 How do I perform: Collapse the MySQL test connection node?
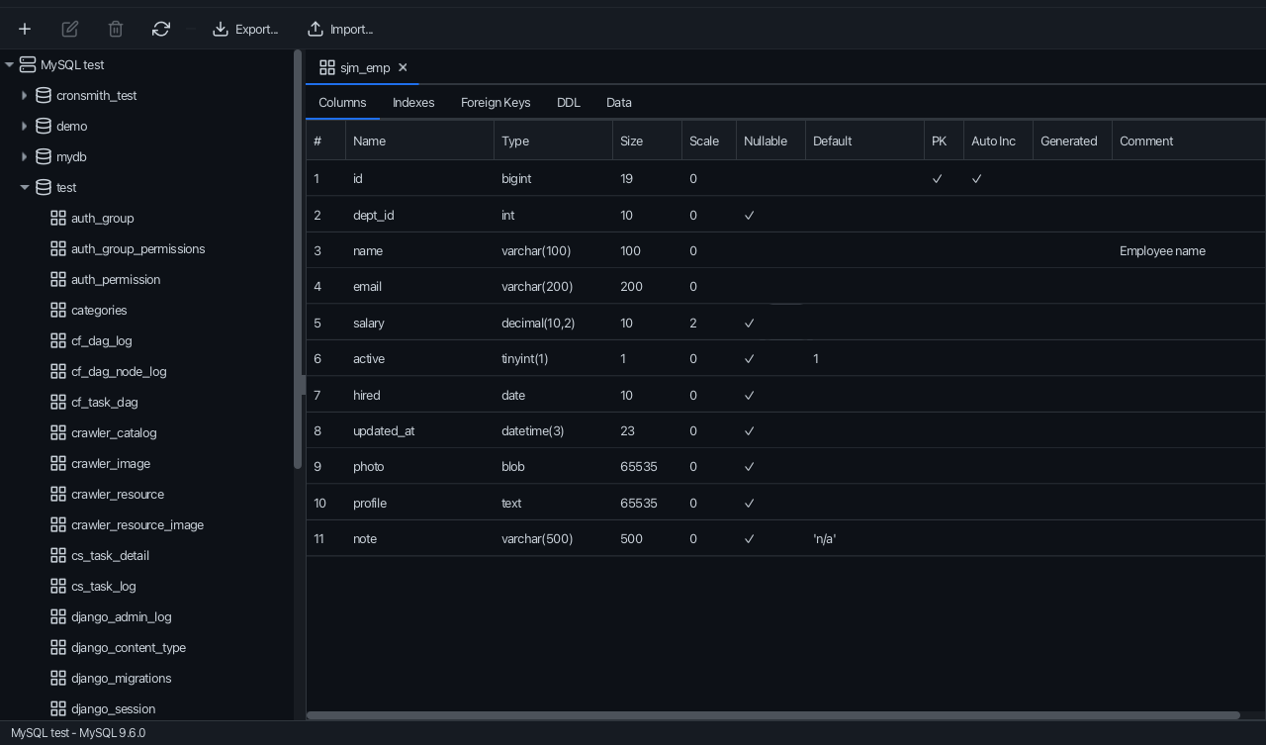pyautogui.click(x=9, y=65)
